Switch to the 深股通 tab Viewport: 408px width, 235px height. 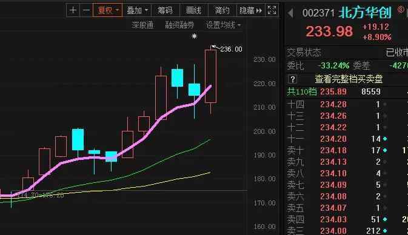(142, 25)
